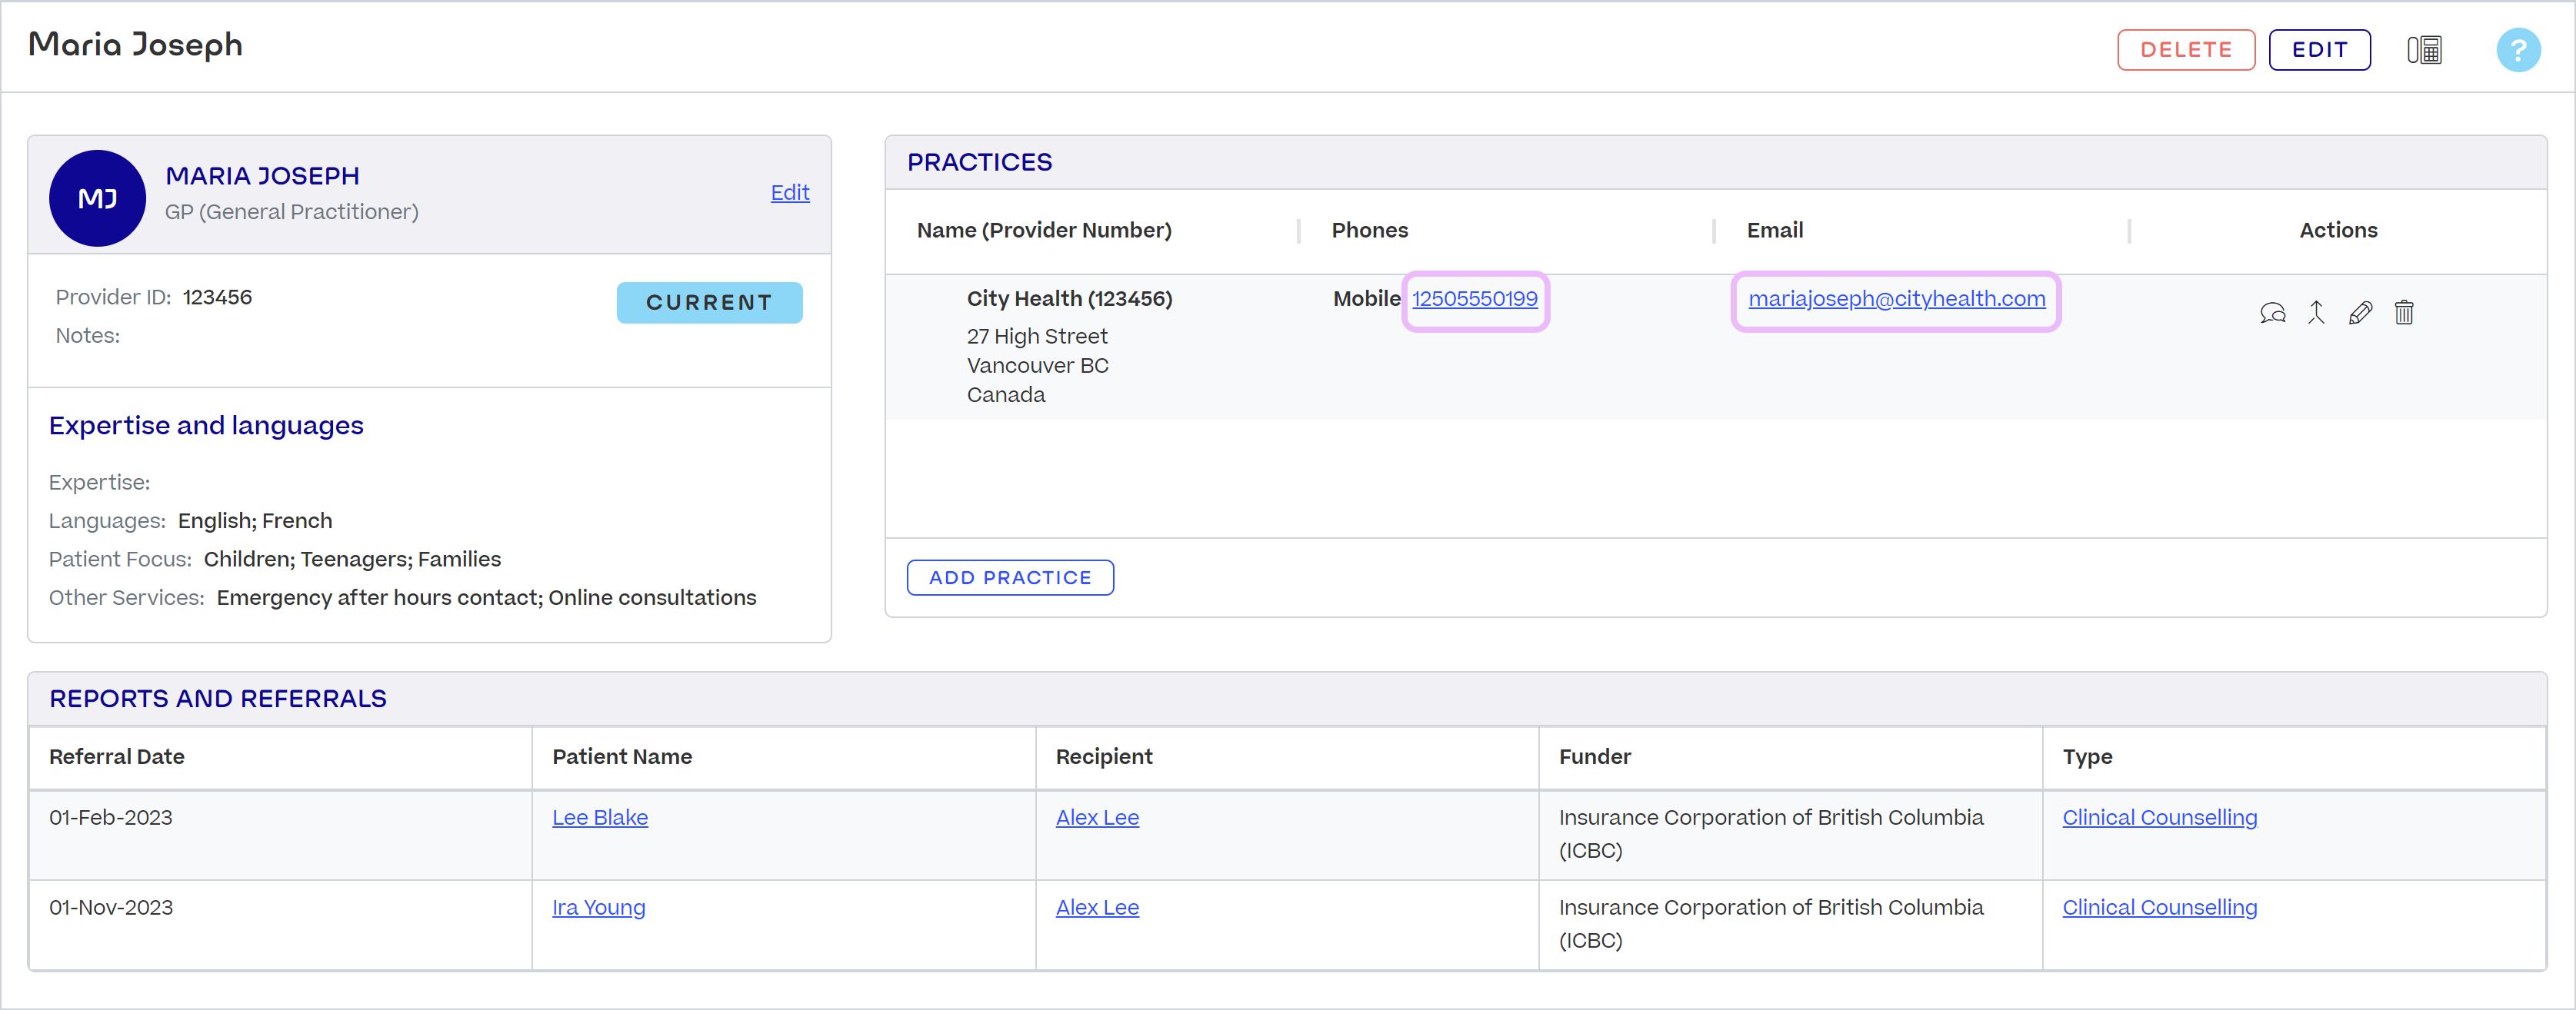Viewport: 2576px width, 1010px height.
Task: Open Alex Lee recipient for 01-Feb-2023 referral
Action: point(1097,817)
